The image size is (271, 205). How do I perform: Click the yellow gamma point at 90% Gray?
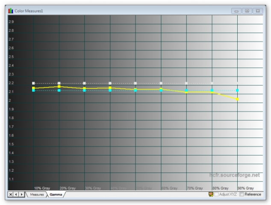tap(238, 99)
